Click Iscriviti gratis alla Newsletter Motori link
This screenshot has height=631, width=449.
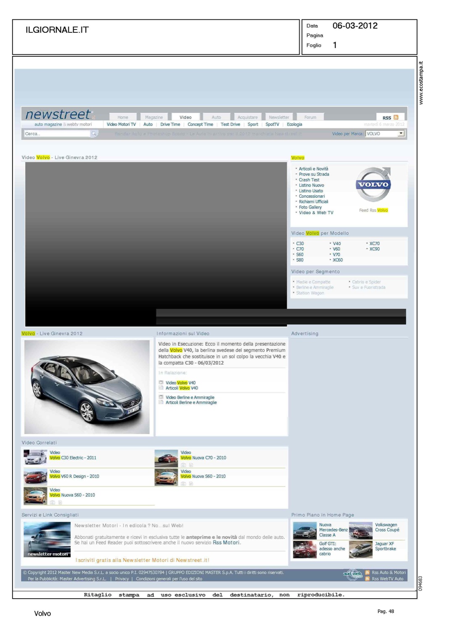[142, 560]
